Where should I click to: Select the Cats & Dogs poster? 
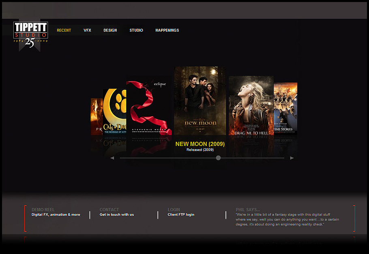point(114,111)
